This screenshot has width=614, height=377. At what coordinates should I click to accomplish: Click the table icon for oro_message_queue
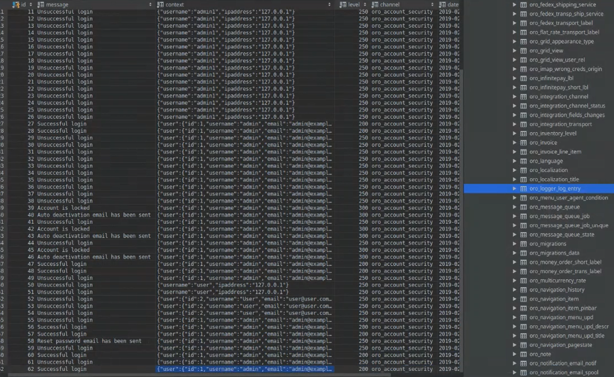pyautogui.click(x=523, y=207)
